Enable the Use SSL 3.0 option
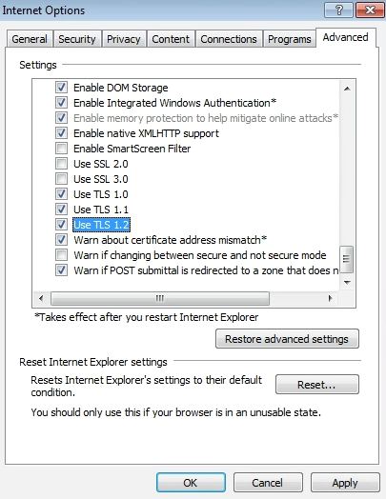 pyautogui.click(x=61, y=179)
